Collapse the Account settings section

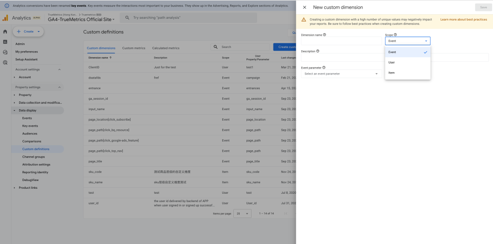[x=59, y=69]
